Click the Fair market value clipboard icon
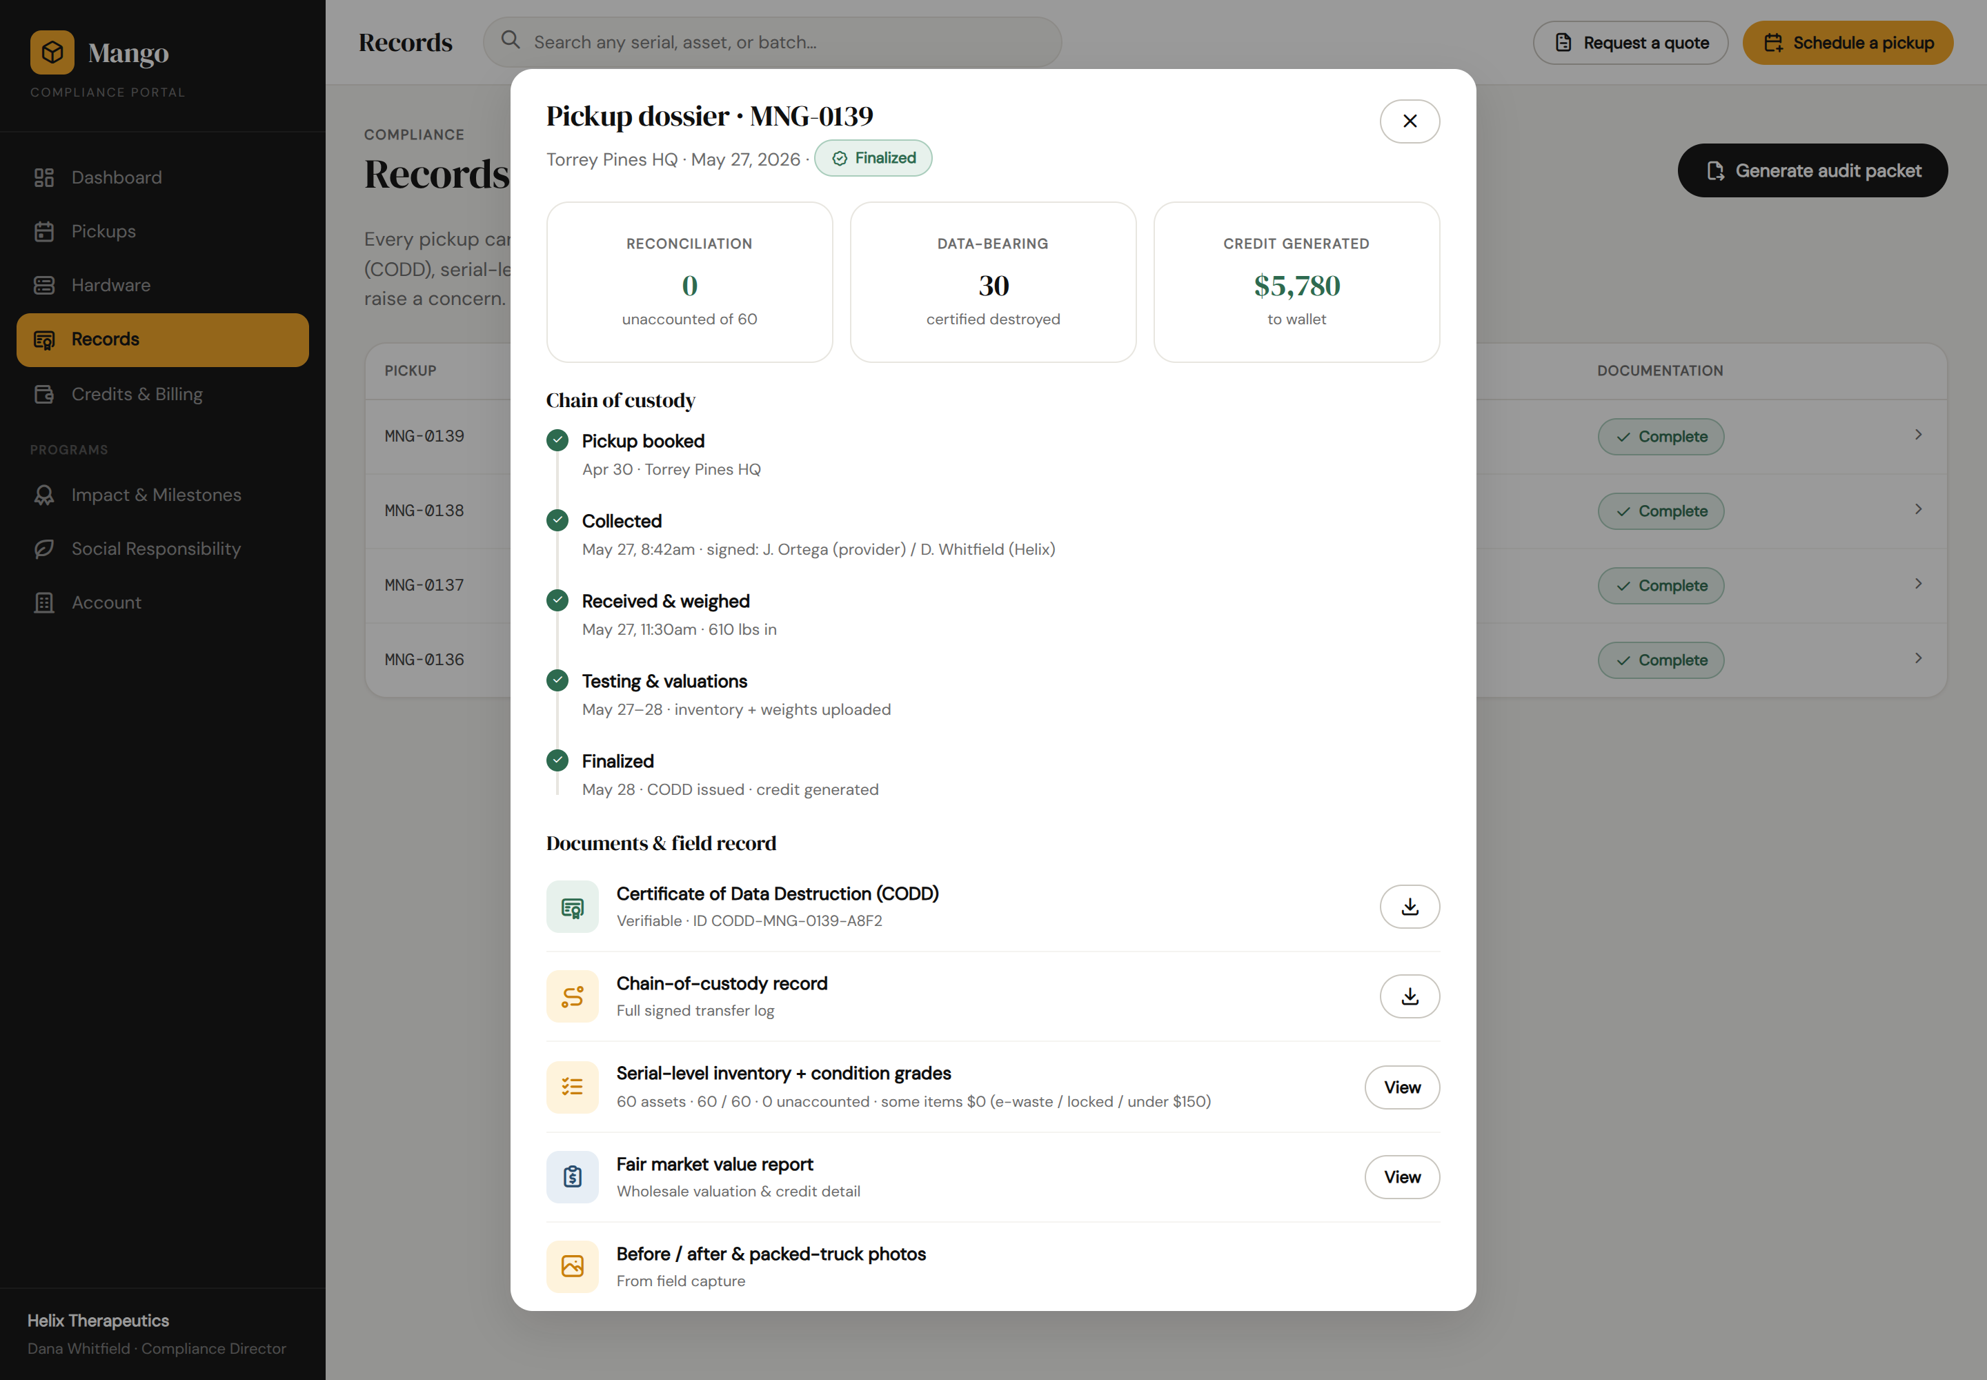The height and width of the screenshot is (1380, 1987). (573, 1177)
